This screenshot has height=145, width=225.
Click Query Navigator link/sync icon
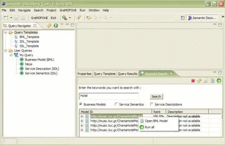[x=49, y=26]
